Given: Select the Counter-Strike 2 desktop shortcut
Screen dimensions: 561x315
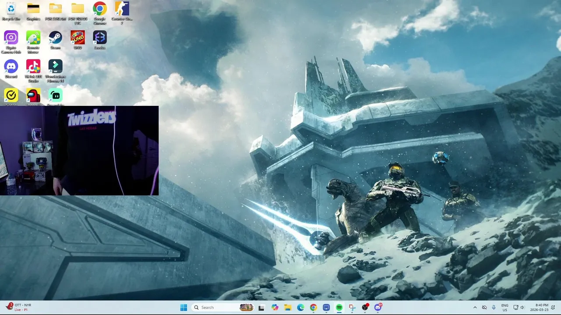Looking at the screenshot, I should coord(122,13).
